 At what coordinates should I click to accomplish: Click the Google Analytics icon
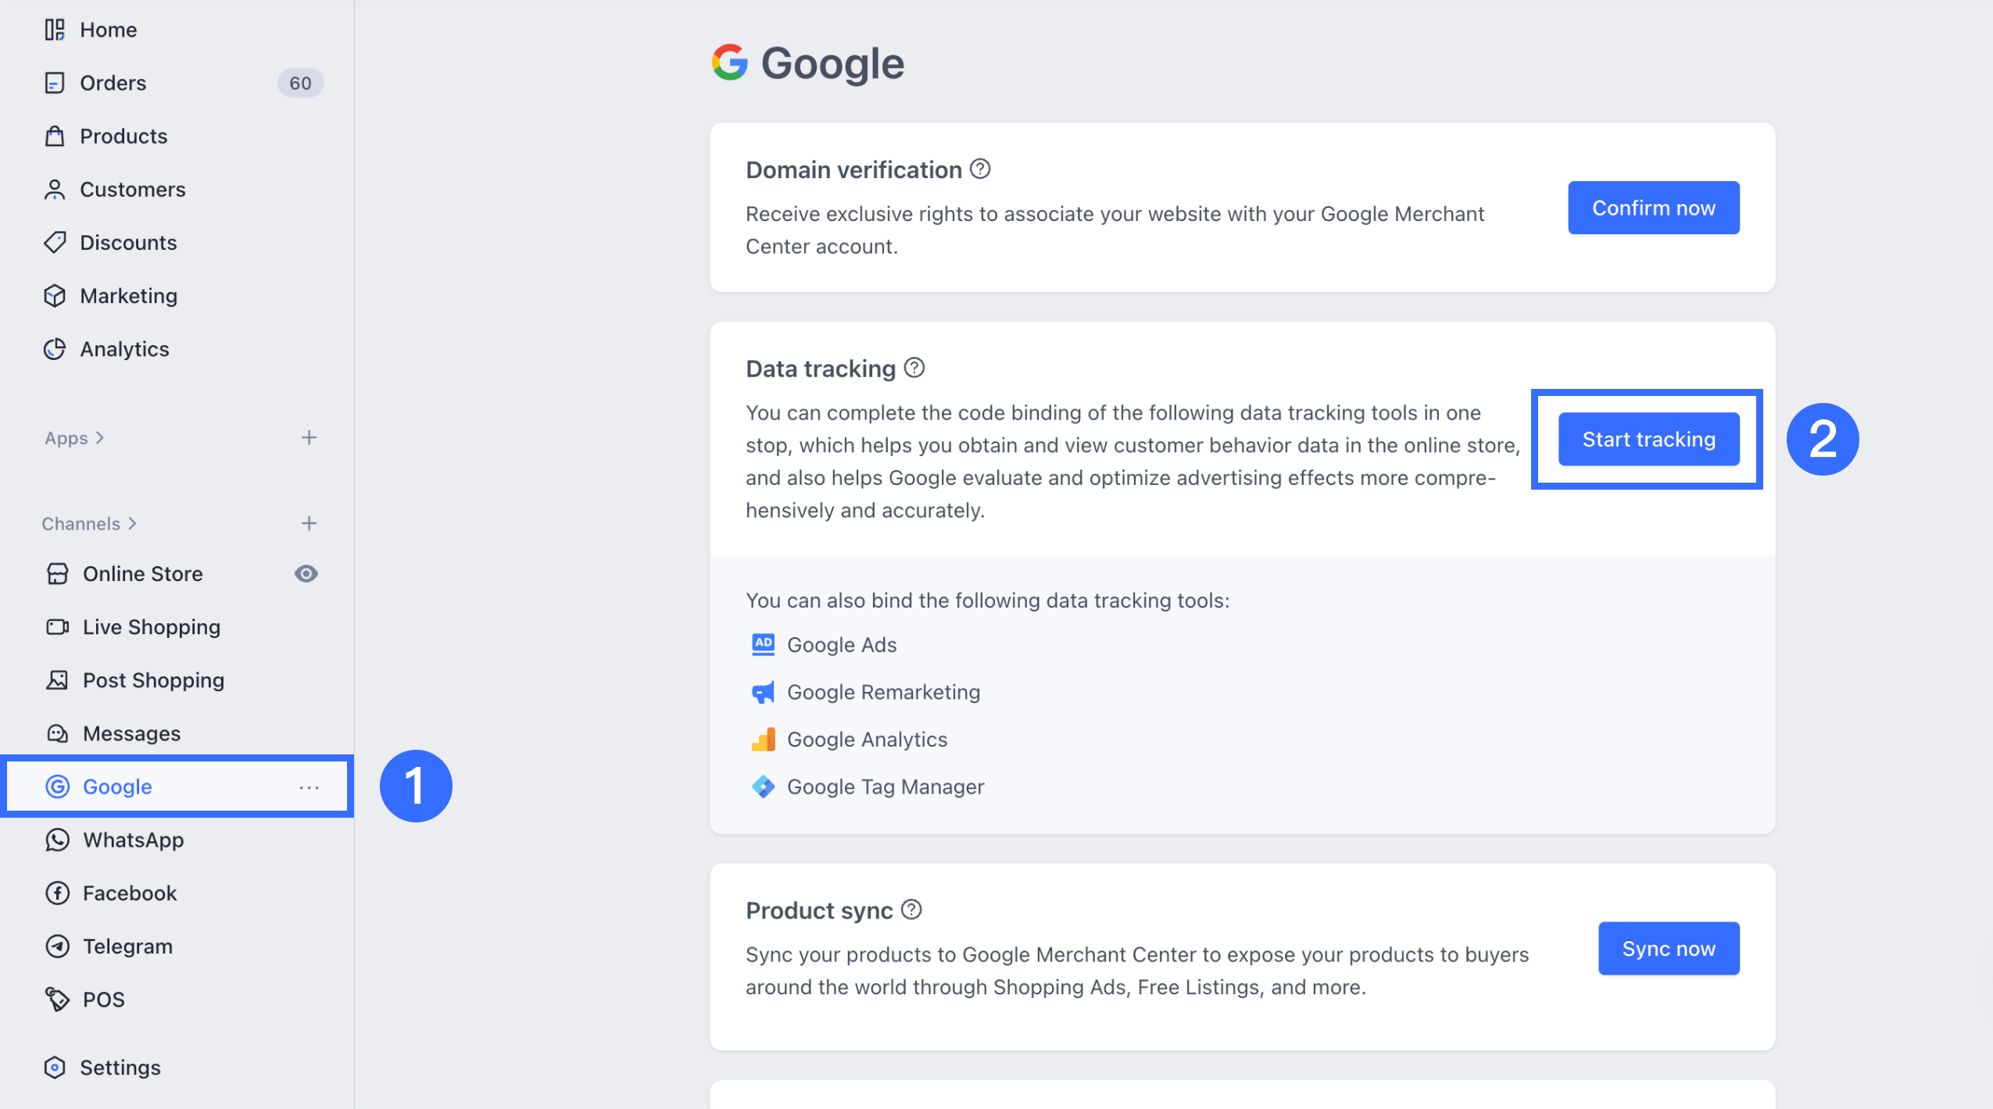pyautogui.click(x=763, y=739)
